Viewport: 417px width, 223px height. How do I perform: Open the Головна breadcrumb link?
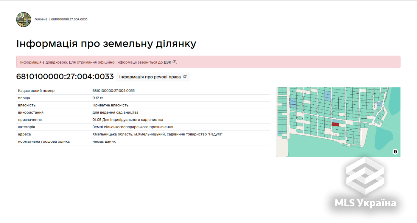(x=41, y=19)
